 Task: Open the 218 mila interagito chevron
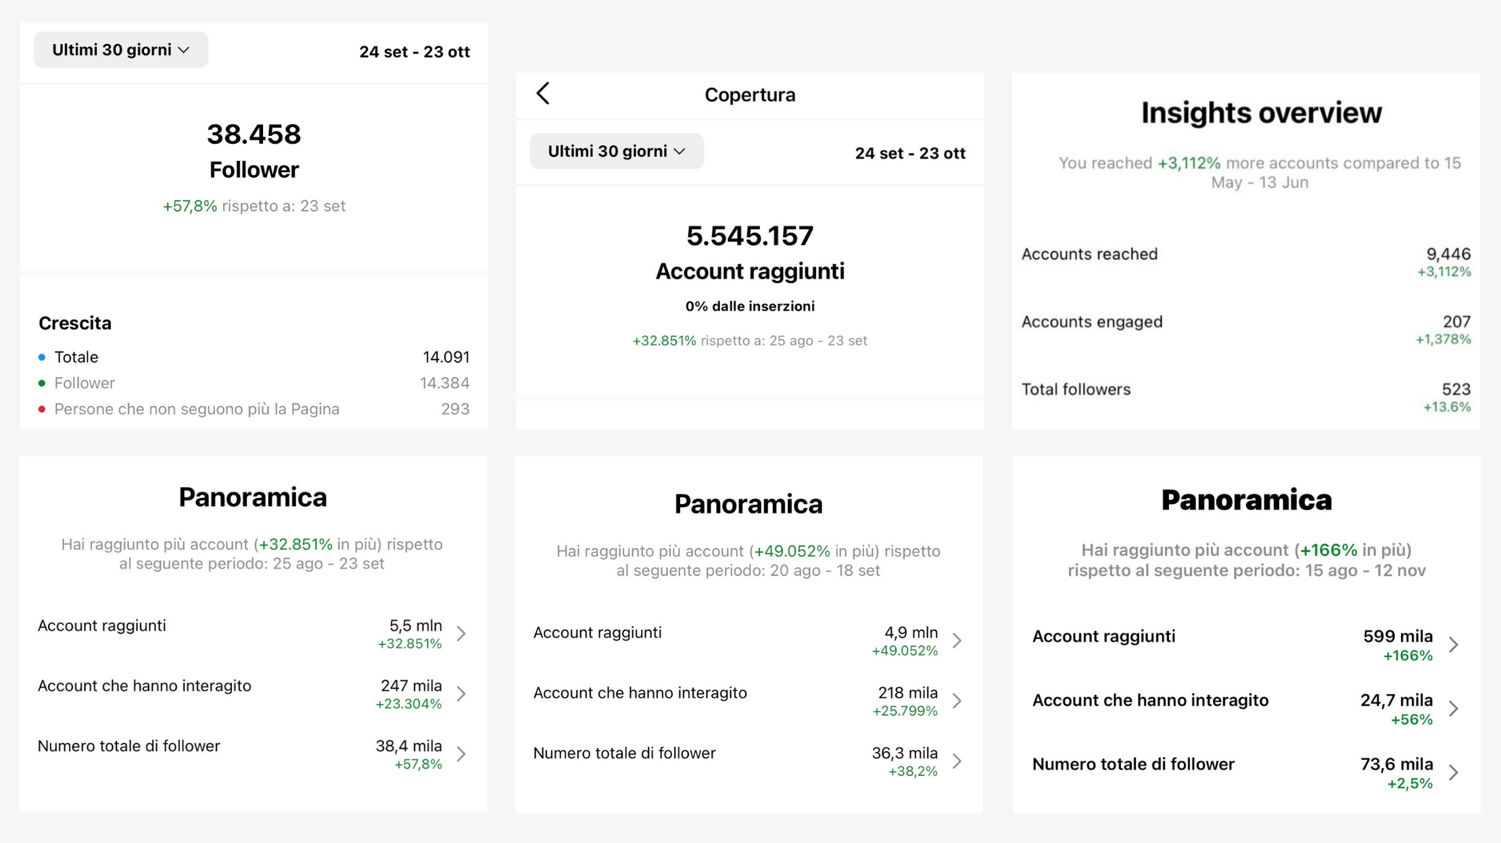(x=957, y=700)
